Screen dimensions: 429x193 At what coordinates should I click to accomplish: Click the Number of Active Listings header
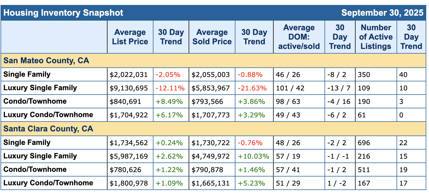click(376, 37)
